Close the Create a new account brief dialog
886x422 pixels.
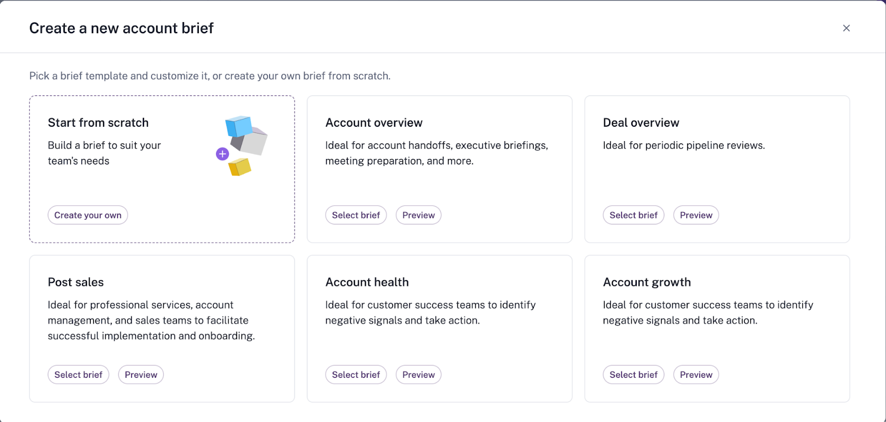click(846, 28)
